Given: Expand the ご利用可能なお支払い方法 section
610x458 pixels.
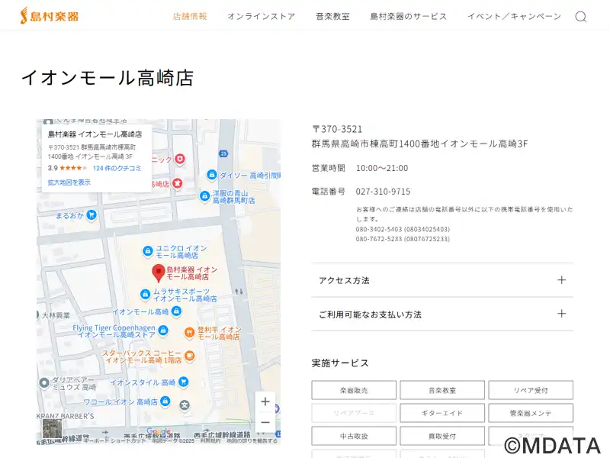Looking at the screenshot, I should pos(442,314).
